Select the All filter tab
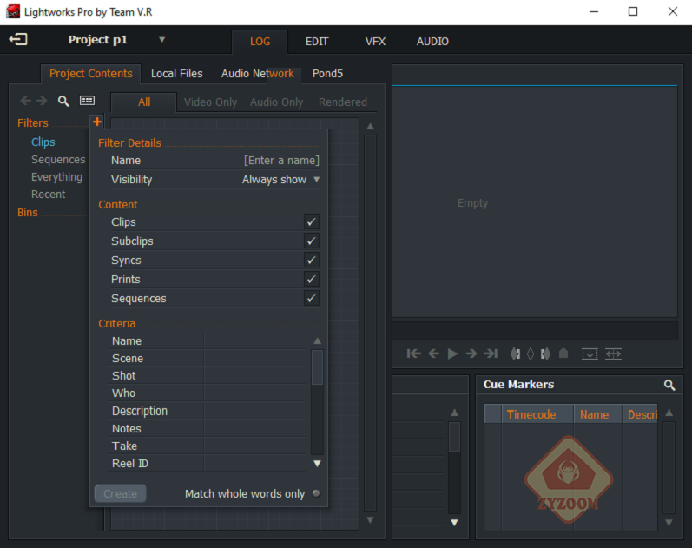 click(x=144, y=102)
